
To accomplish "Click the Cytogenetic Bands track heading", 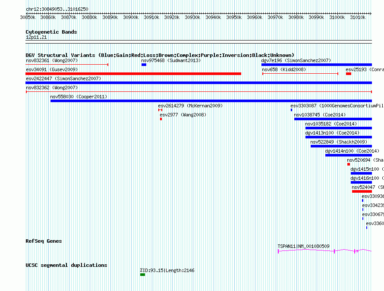I will (x=51, y=32).
